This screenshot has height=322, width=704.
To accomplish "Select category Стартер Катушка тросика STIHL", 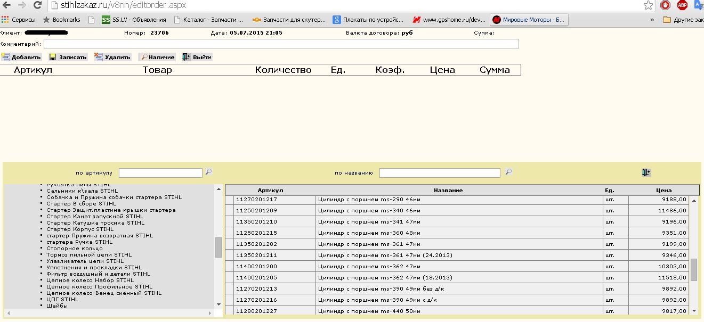I will point(95,222).
